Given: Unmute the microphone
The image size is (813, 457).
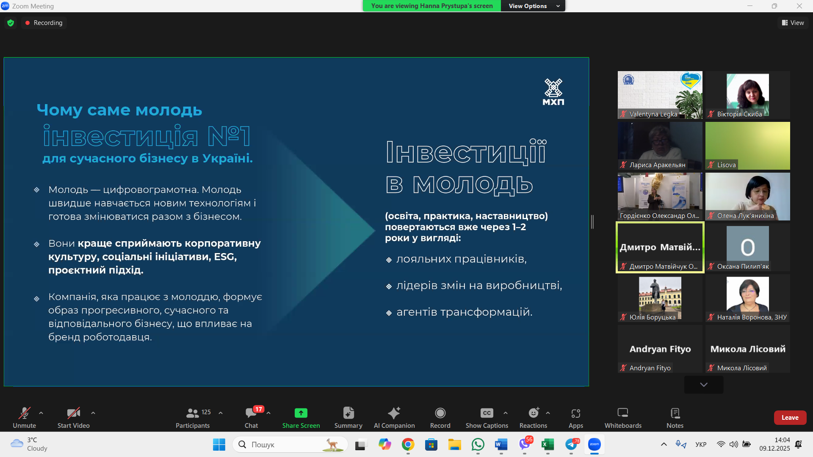Looking at the screenshot, I should (x=24, y=417).
